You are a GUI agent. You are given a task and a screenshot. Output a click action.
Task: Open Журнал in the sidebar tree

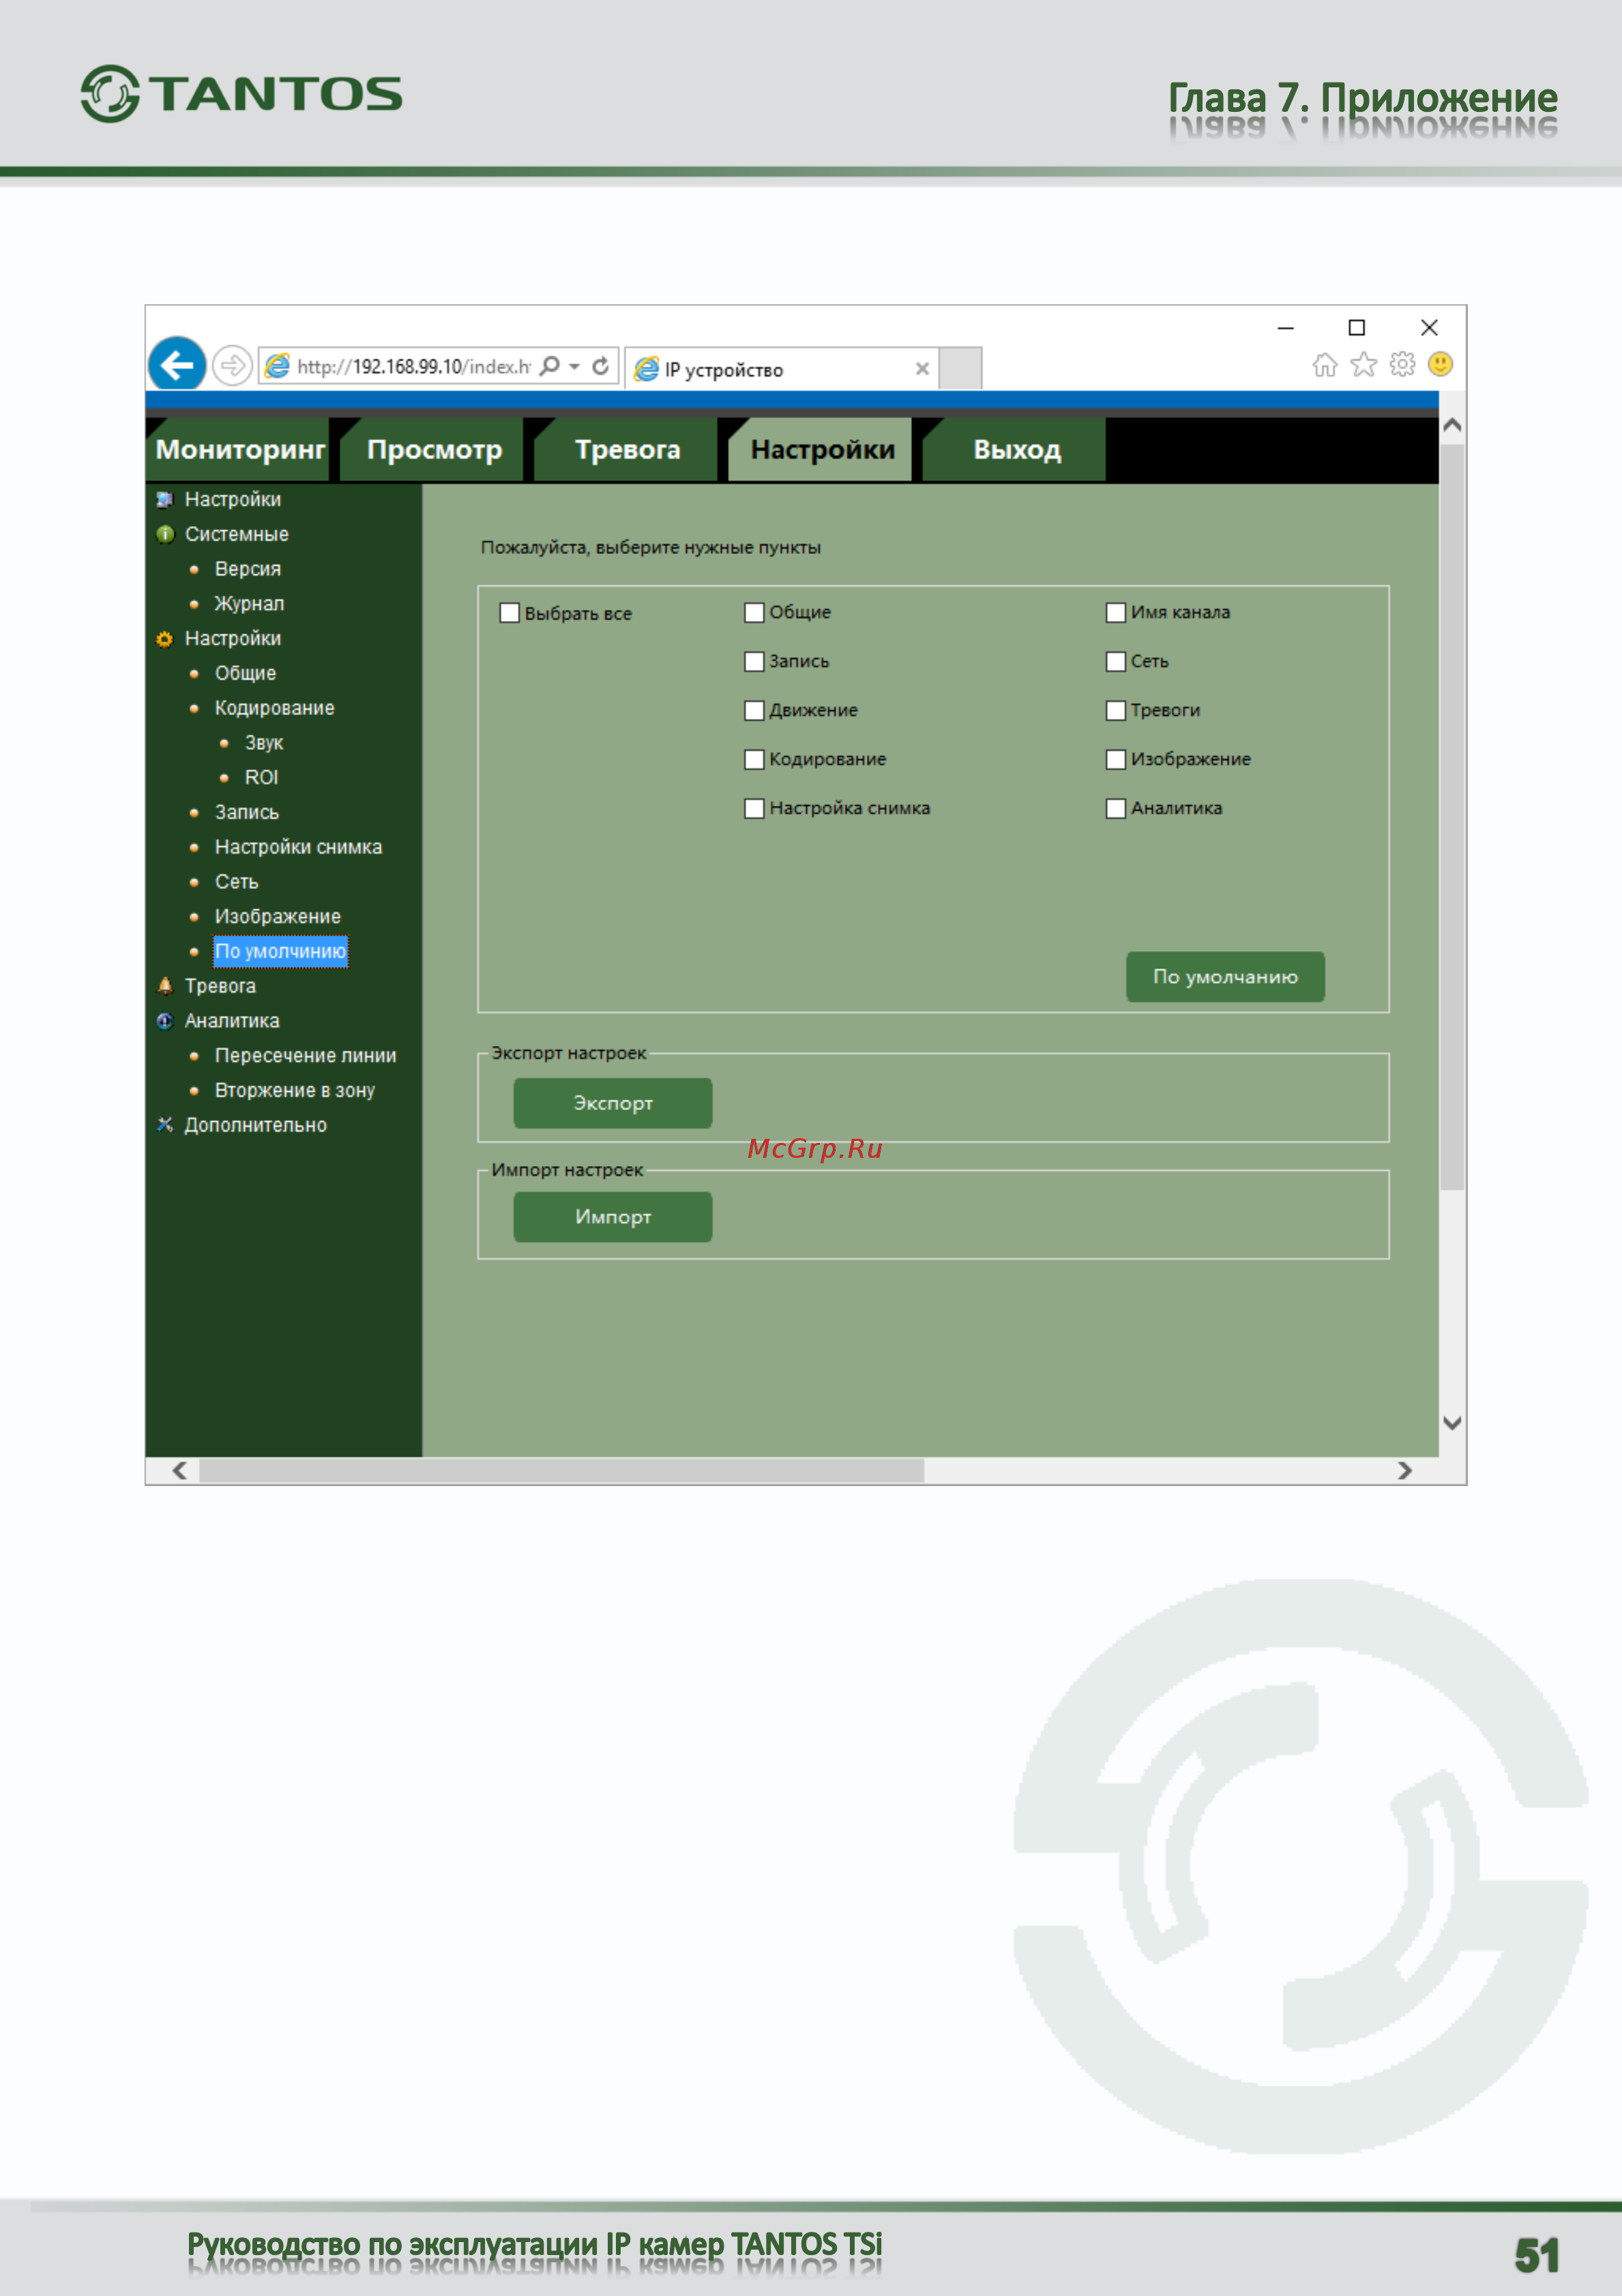[x=249, y=604]
